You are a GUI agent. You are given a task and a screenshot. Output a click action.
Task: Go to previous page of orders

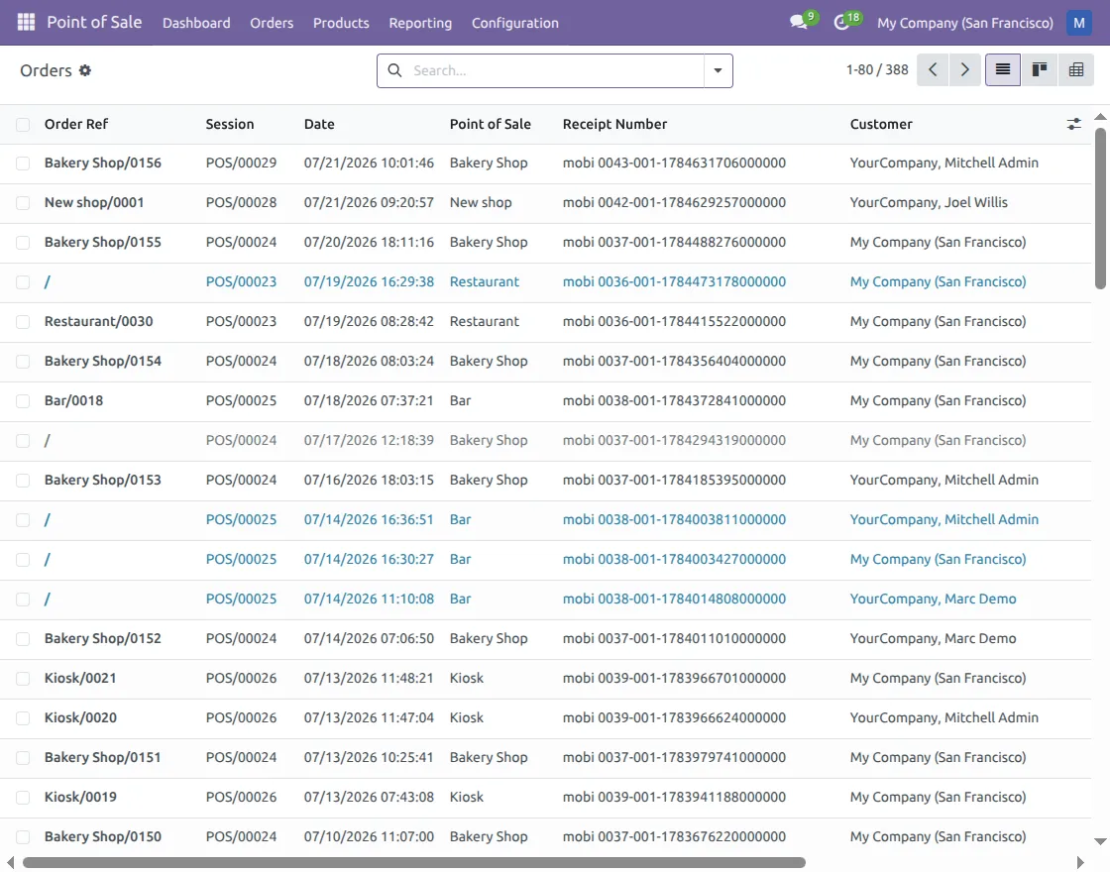(933, 69)
